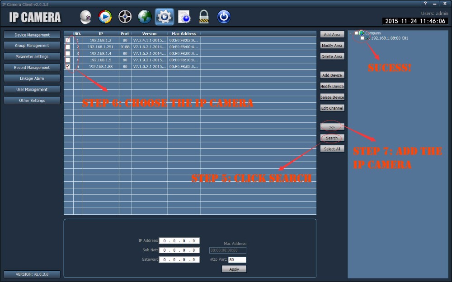Click MAC cell 00:E0:F8:10:0...
452x282 pixels.
(184, 60)
